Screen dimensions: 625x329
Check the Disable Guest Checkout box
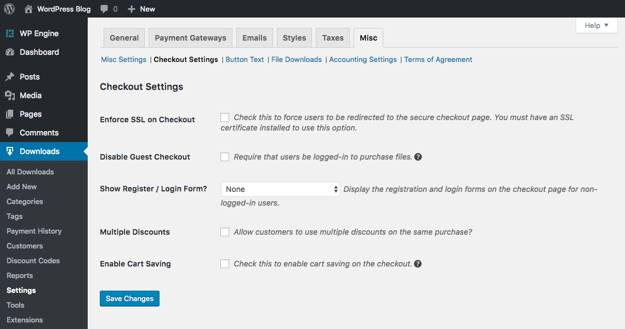225,157
